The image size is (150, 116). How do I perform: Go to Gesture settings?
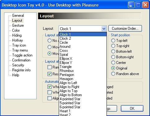coord(18,25)
